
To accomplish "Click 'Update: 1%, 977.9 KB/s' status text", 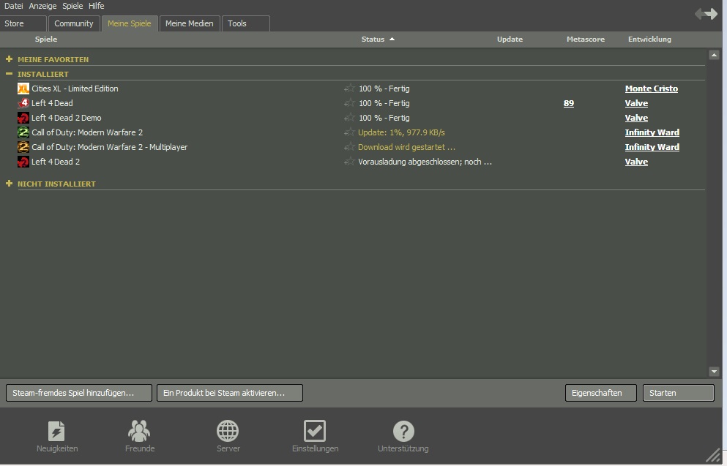I will [401, 132].
